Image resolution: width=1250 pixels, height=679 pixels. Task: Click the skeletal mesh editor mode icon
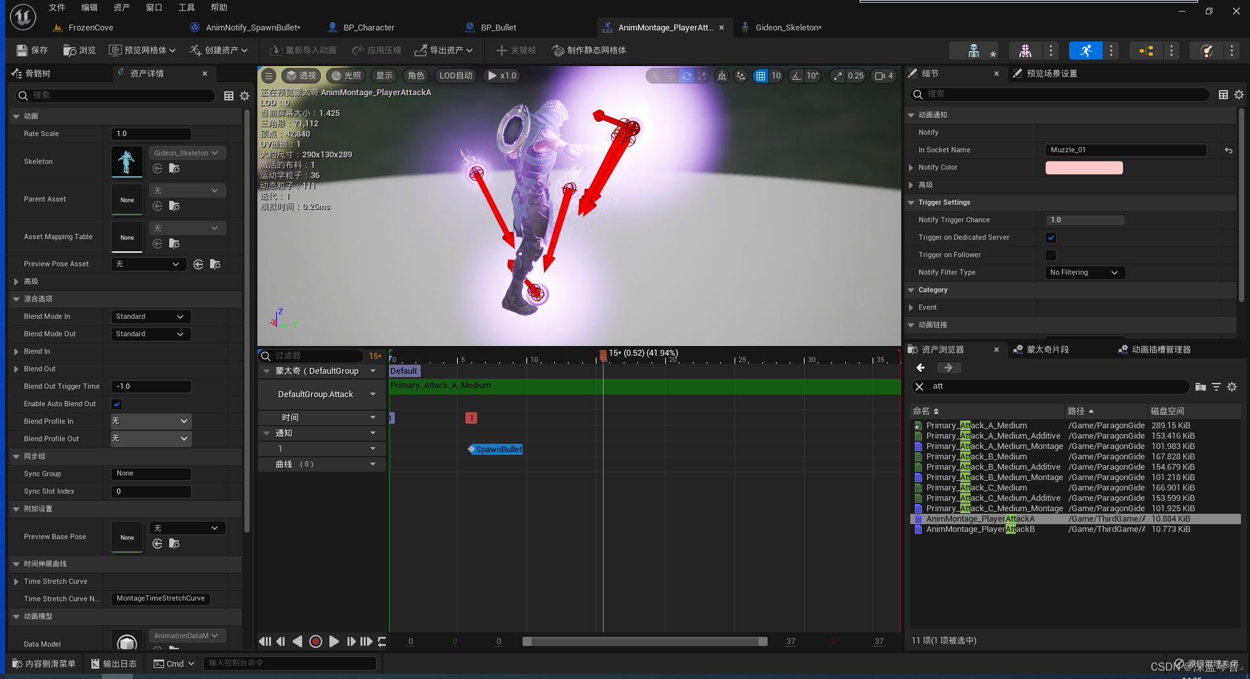[x=1025, y=51]
